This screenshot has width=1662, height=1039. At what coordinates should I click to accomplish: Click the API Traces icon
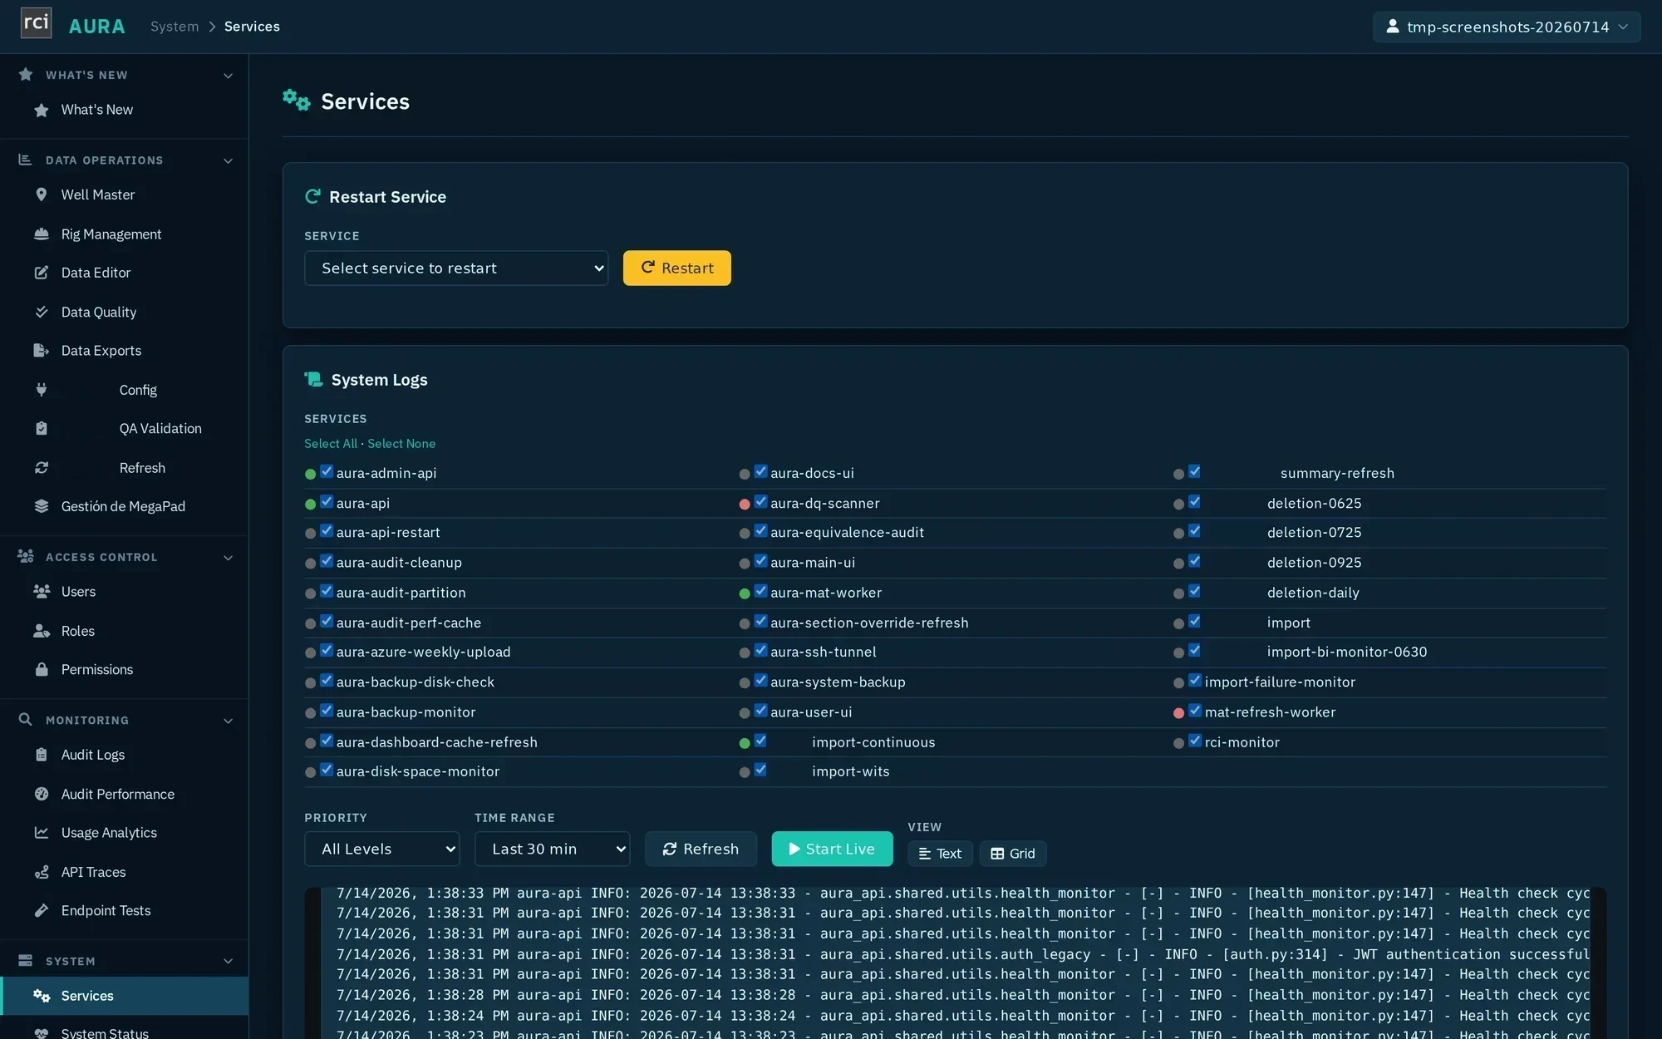coord(41,872)
